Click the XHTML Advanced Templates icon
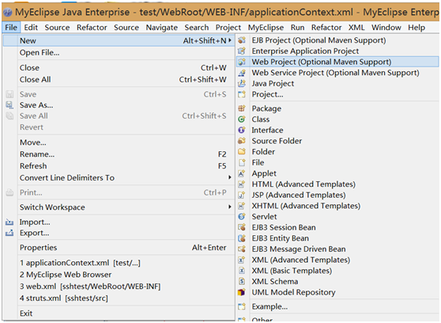The height and width of the screenshot is (323, 441). point(242,206)
